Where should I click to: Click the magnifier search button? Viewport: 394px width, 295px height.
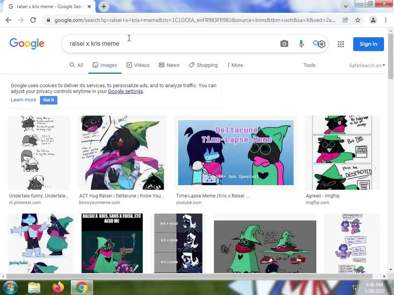coord(316,43)
